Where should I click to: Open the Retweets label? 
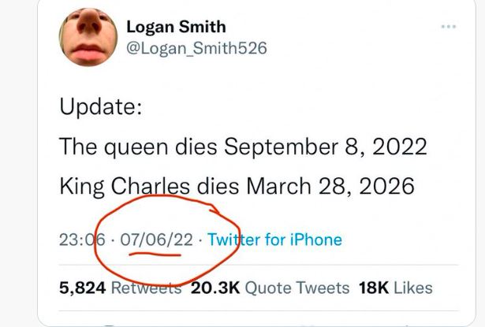pos(145,288)
